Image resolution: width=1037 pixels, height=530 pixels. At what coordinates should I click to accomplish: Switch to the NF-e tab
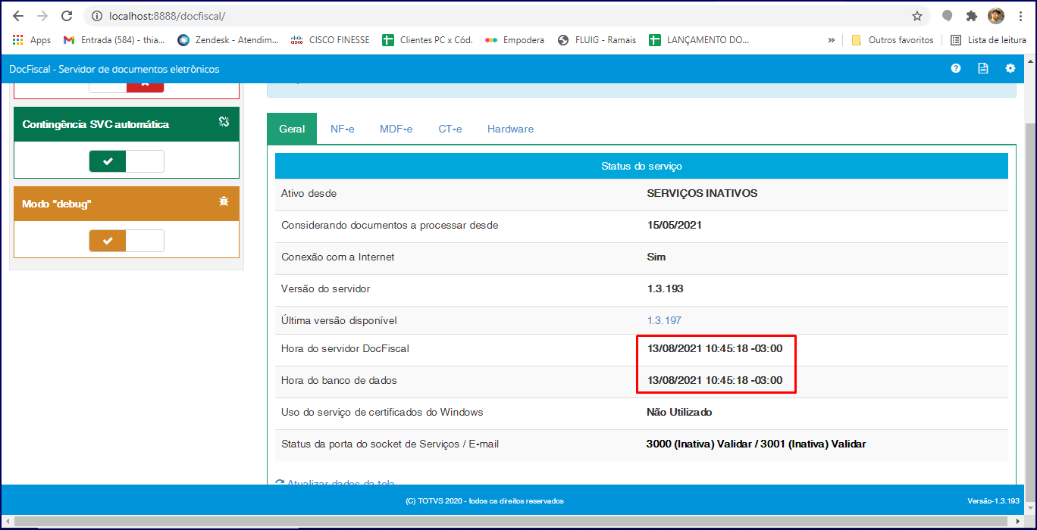343,129
